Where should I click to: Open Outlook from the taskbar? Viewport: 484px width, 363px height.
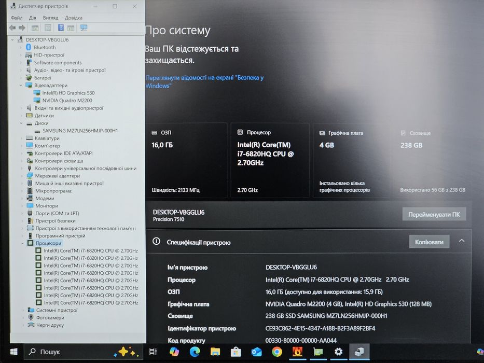click(256, 352)
